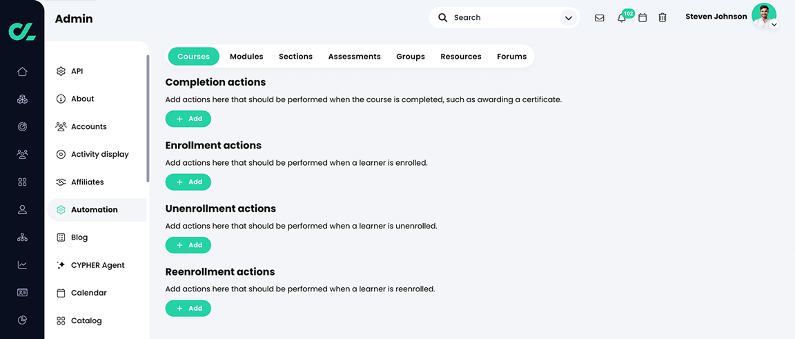Click the Reenrollment actions heading
The height and width of the screenshot is (339, 795).
coord(220,271)
